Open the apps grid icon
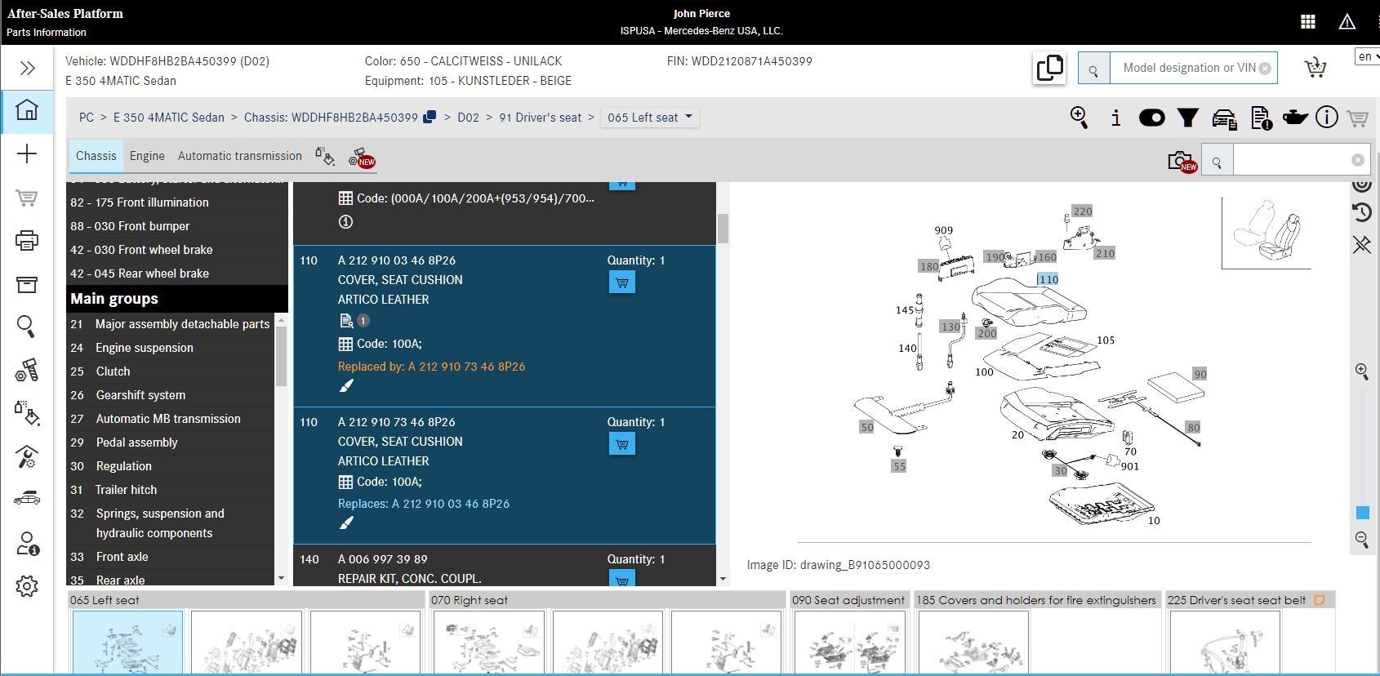This screenshot has width=1380, height=676. tap(1307, 22)
